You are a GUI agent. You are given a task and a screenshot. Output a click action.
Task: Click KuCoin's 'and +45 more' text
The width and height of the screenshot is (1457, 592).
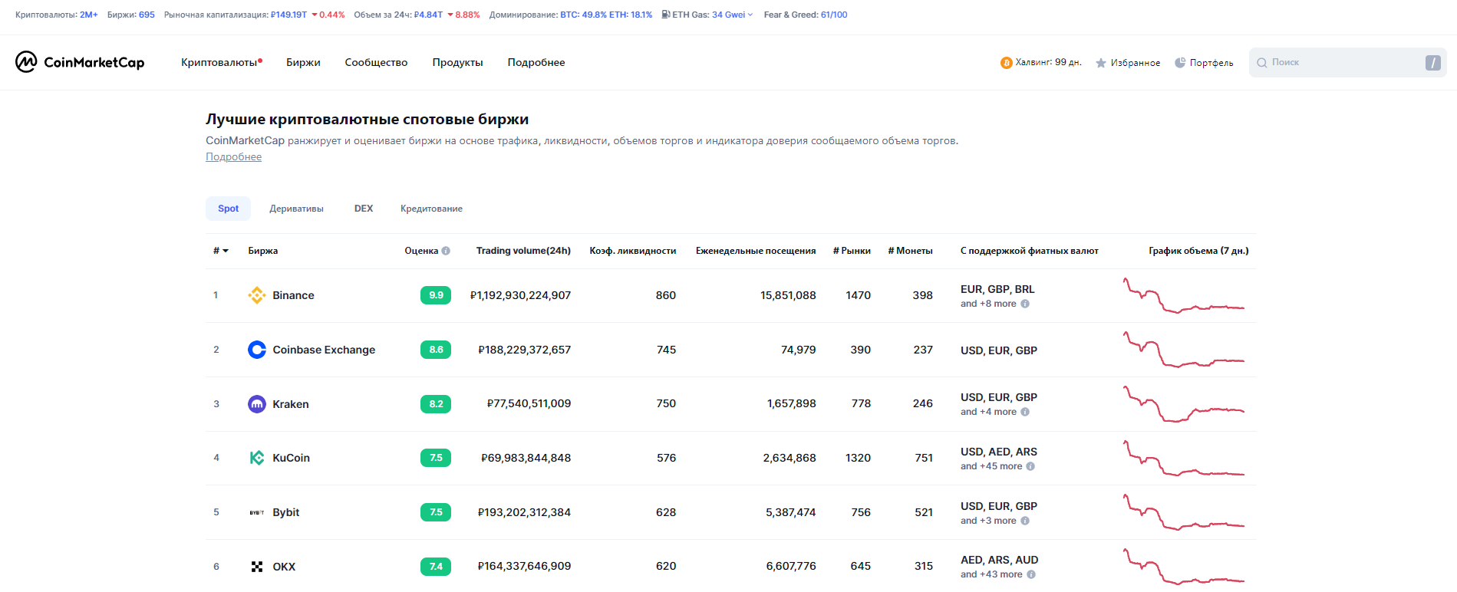(991, 466)
